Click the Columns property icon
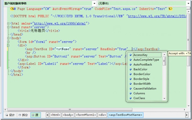This screenshot has width=192, height=120. (130, 93)
